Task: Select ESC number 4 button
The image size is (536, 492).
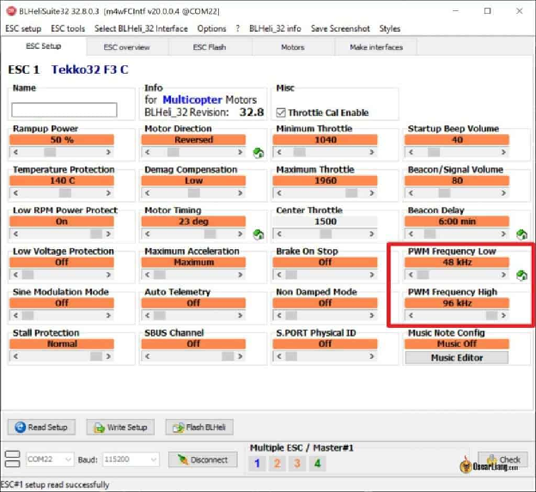Action: pos(317,464)
